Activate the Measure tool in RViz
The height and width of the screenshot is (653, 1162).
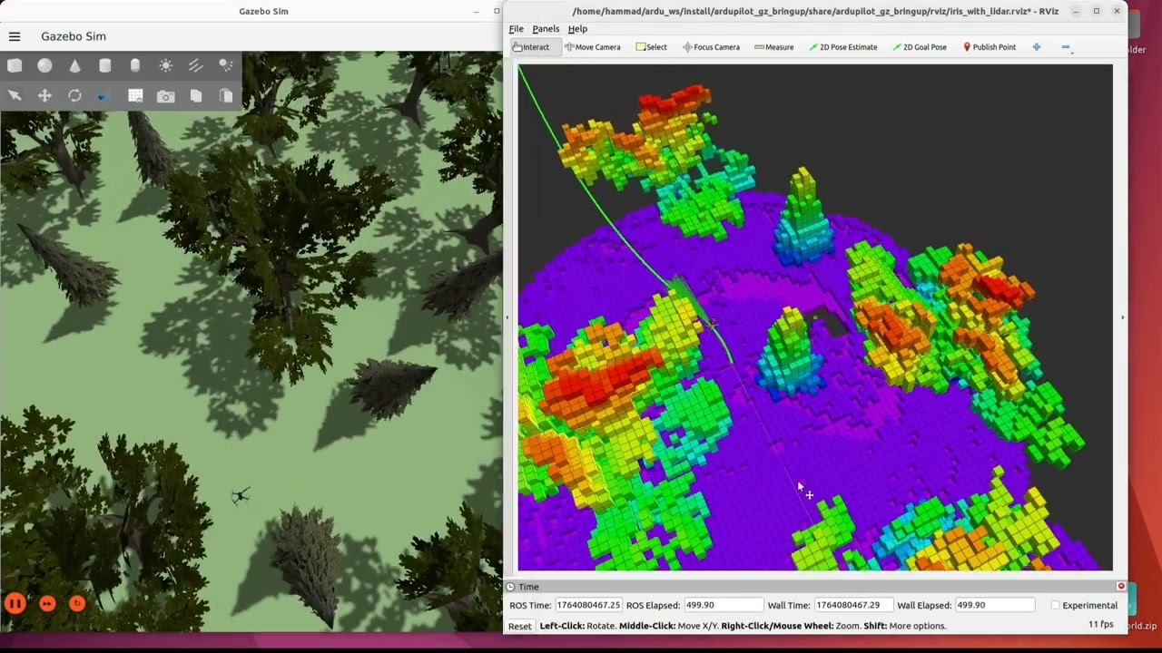pyautogui.click(x=774, y=47)
